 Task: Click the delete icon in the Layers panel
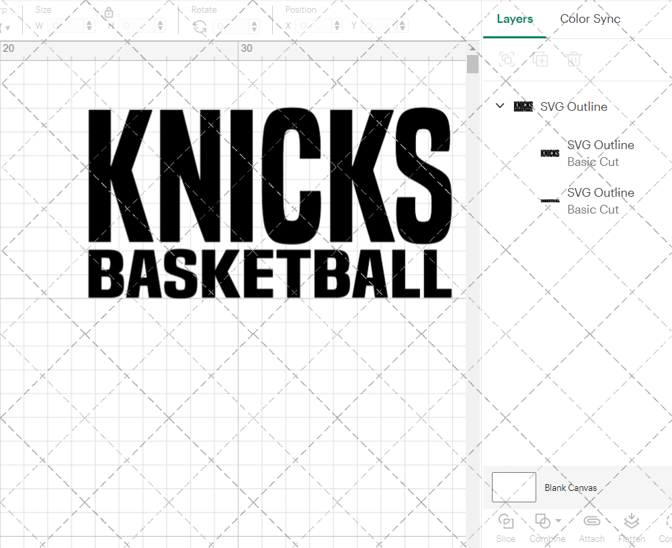pyautogui.click(x=573, y=59)
